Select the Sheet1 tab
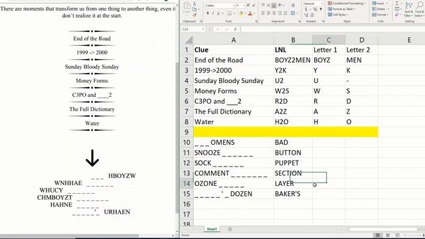Screen dimensions: 425x239 pyautogui.click(x=212, y=229)
